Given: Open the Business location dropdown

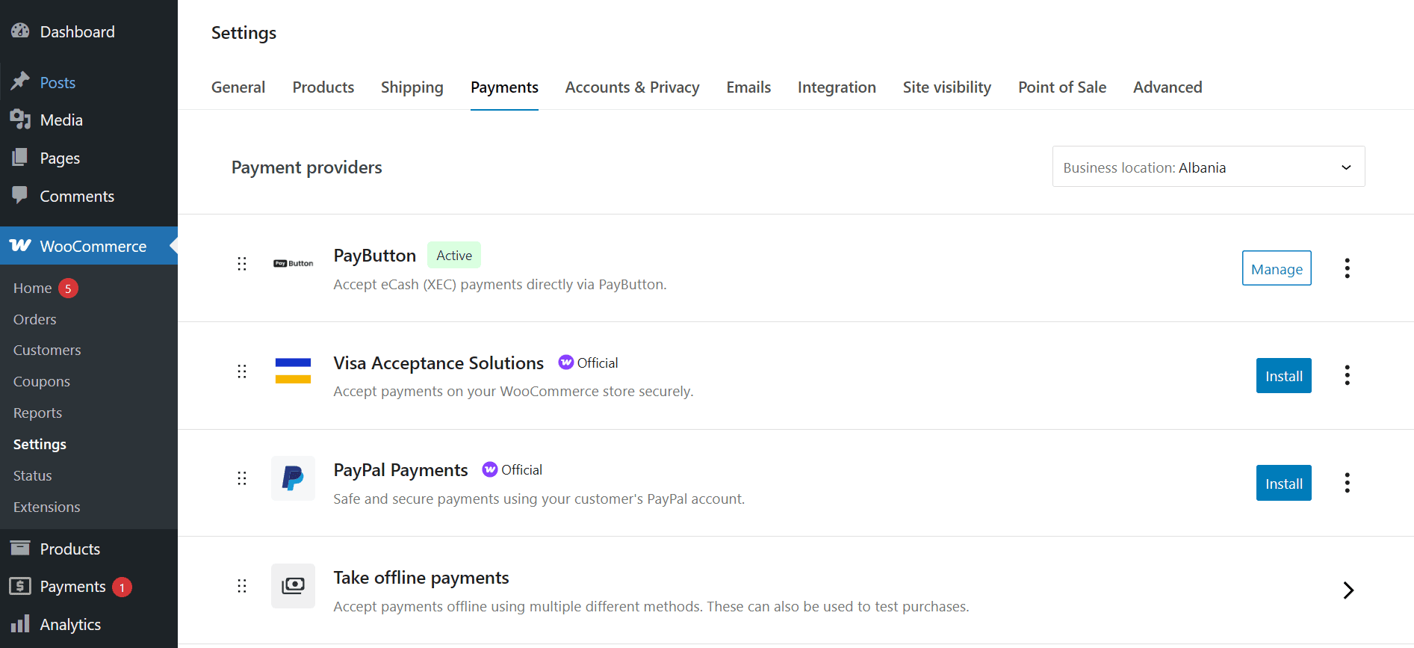Looking at the screenshot, I should 1208,167.
